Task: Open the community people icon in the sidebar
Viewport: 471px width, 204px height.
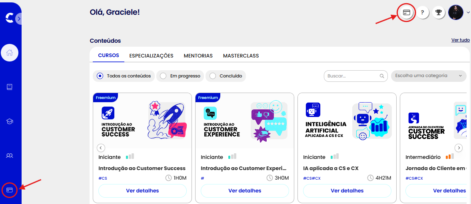Action: pos(10,156)
